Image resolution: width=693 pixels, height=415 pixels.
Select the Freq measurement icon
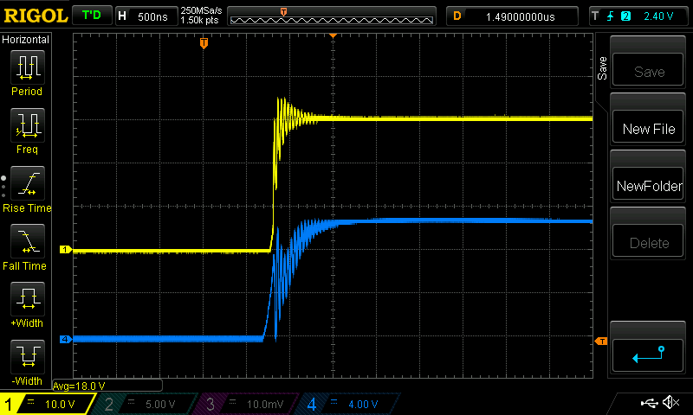[27, 125]
